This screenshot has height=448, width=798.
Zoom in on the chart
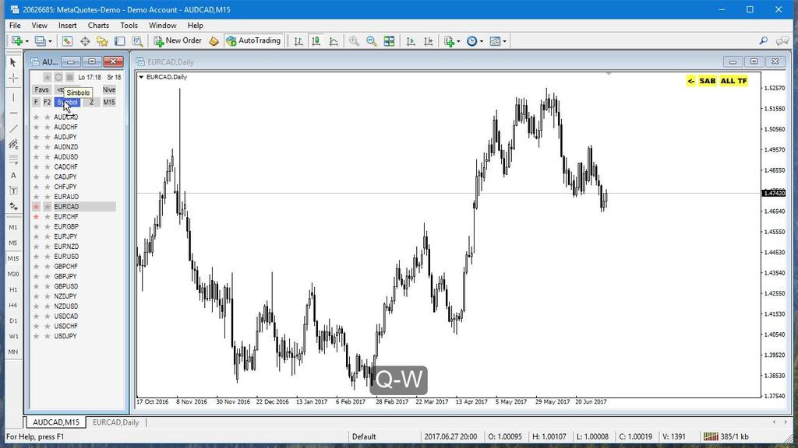[x=355, y=40]
